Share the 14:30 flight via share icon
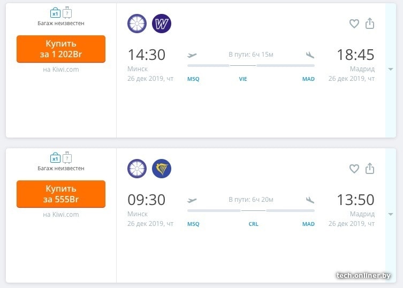Image resolution: width=403 pixels, height=288 pixels. (370, 24)
